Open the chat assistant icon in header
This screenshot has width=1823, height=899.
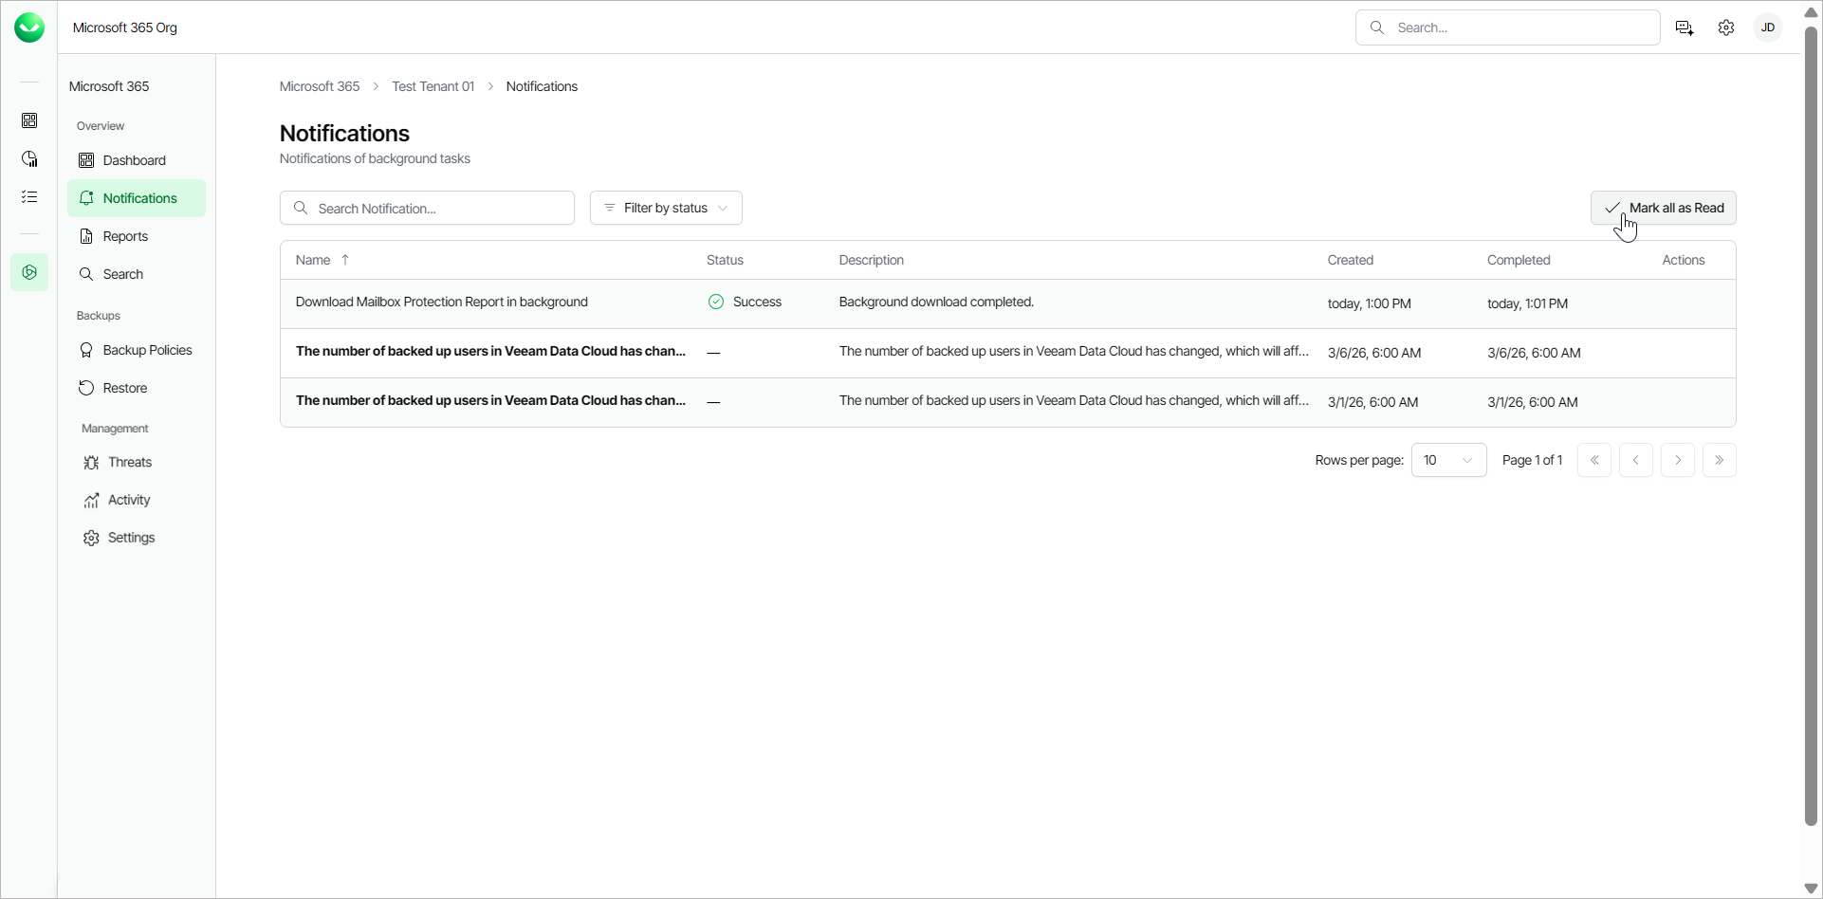(1685, 28)
